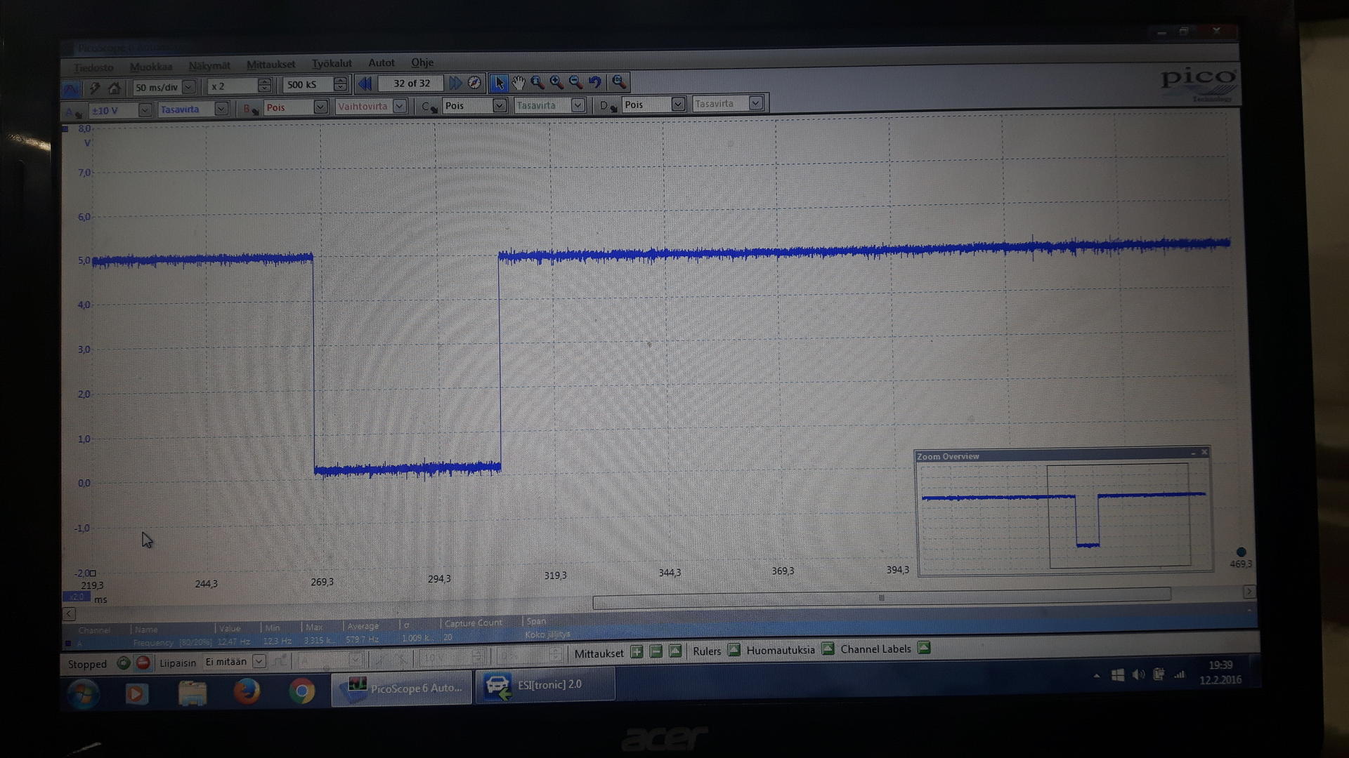Screen dimensions: 1349x758
Task: Select the hand pan tool
Action: (519, 83)
